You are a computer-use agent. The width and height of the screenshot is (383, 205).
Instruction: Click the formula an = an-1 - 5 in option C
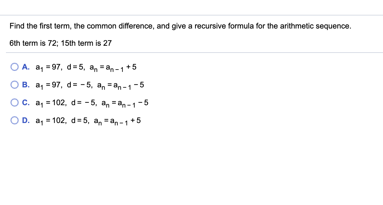coord(125,102)
